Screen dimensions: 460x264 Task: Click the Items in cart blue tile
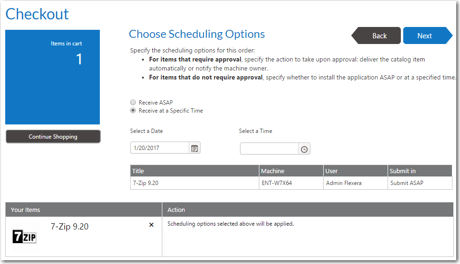[x=53, y=77]
